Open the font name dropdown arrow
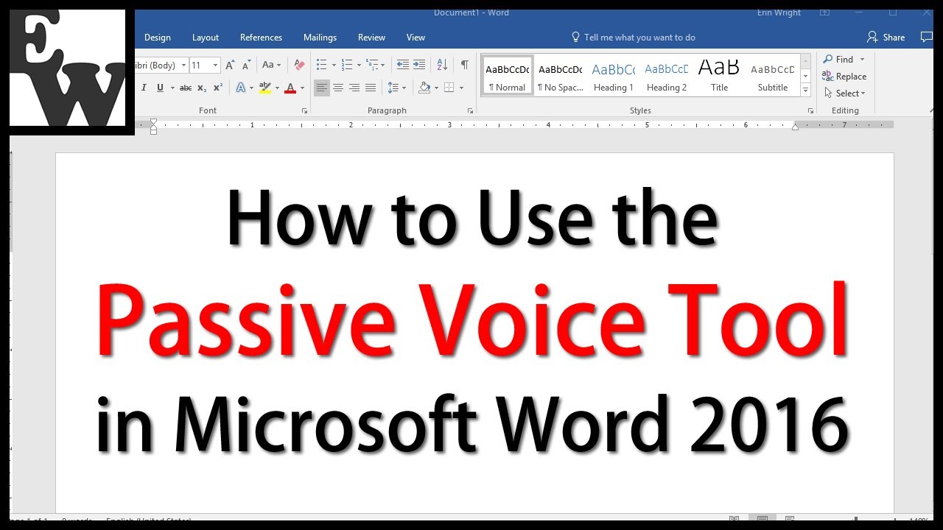Screen dimensions: 943x530 pos(183,66)
